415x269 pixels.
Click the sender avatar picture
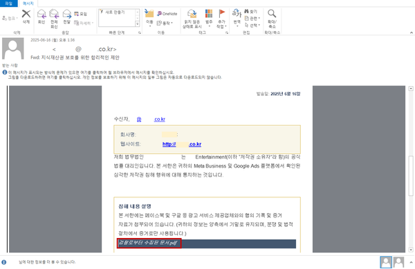[x=13, y=48]
